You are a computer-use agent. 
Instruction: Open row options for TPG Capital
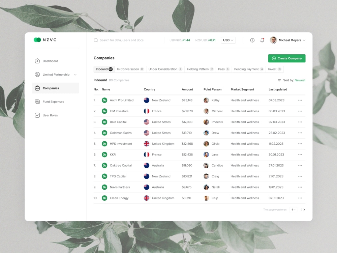point(300,176)
